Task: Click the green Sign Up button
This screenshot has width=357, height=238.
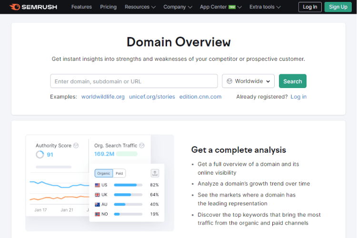Action: (x=338, y=7)
